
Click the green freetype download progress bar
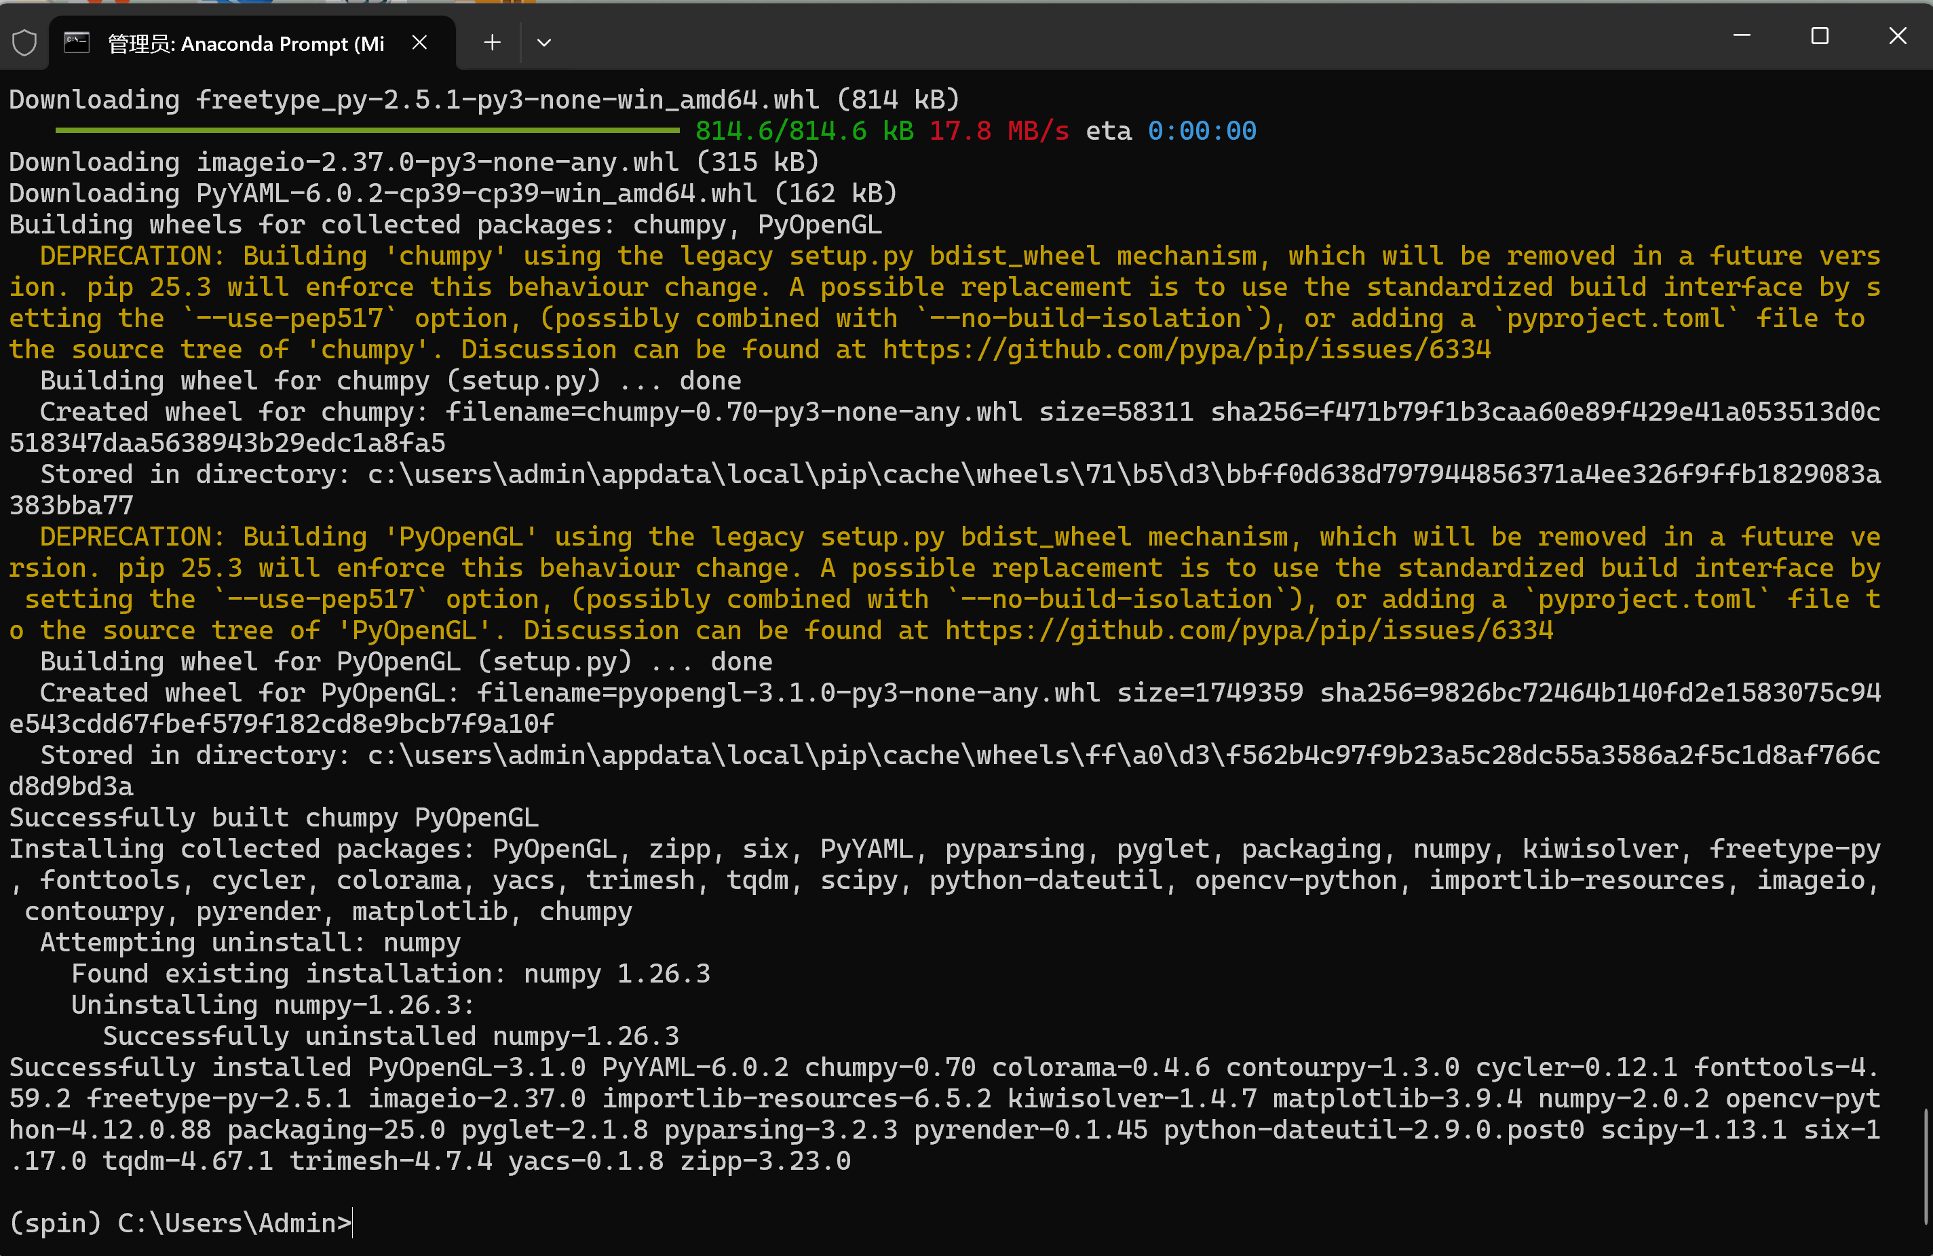(367, 130)
